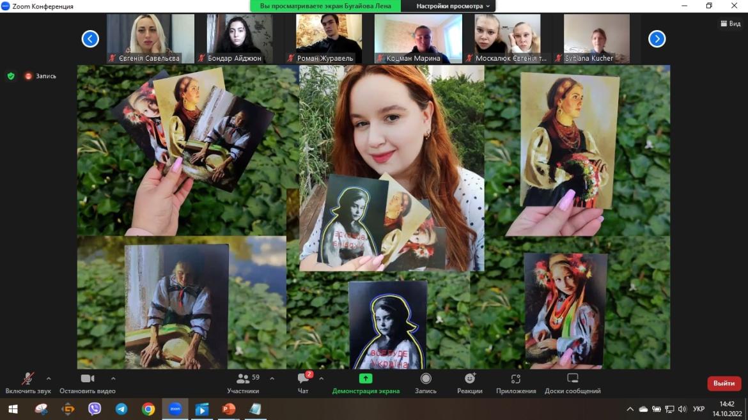The width and height of the screenshot is (748, 420).
Task: Unmute microphone with Включить звук
Action: [28, 378]
